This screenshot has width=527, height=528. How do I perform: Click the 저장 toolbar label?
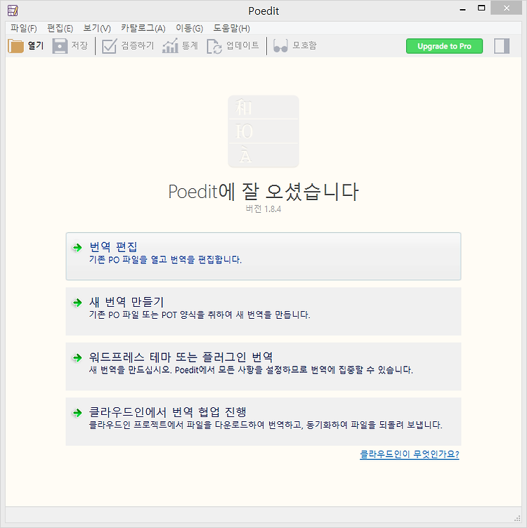[79, 46]
